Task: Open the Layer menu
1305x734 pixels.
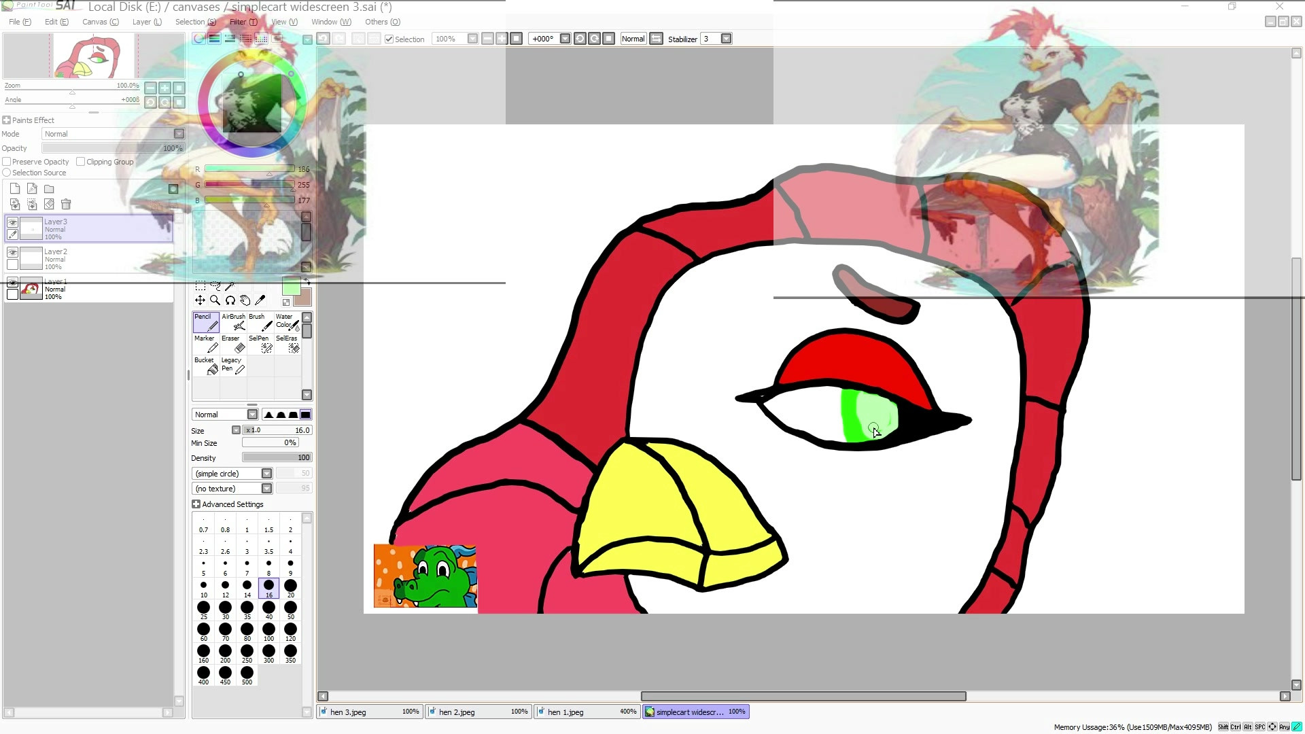Action: click(x=147, y=22)
